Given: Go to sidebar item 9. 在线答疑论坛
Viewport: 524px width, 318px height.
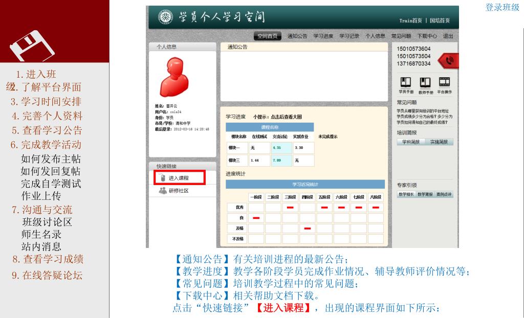Looking at the screenshot, I should 47,275.
